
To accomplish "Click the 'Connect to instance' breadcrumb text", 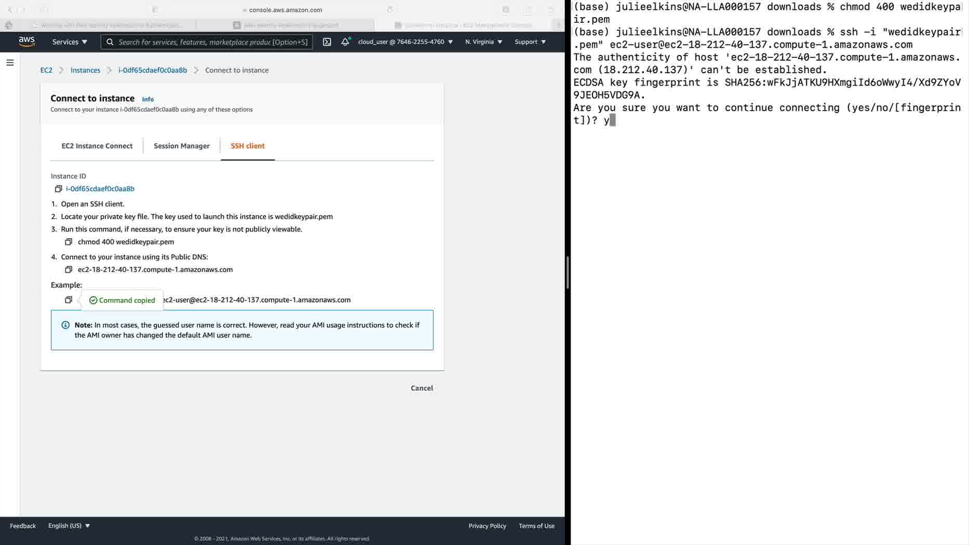I will coord(237,70).
